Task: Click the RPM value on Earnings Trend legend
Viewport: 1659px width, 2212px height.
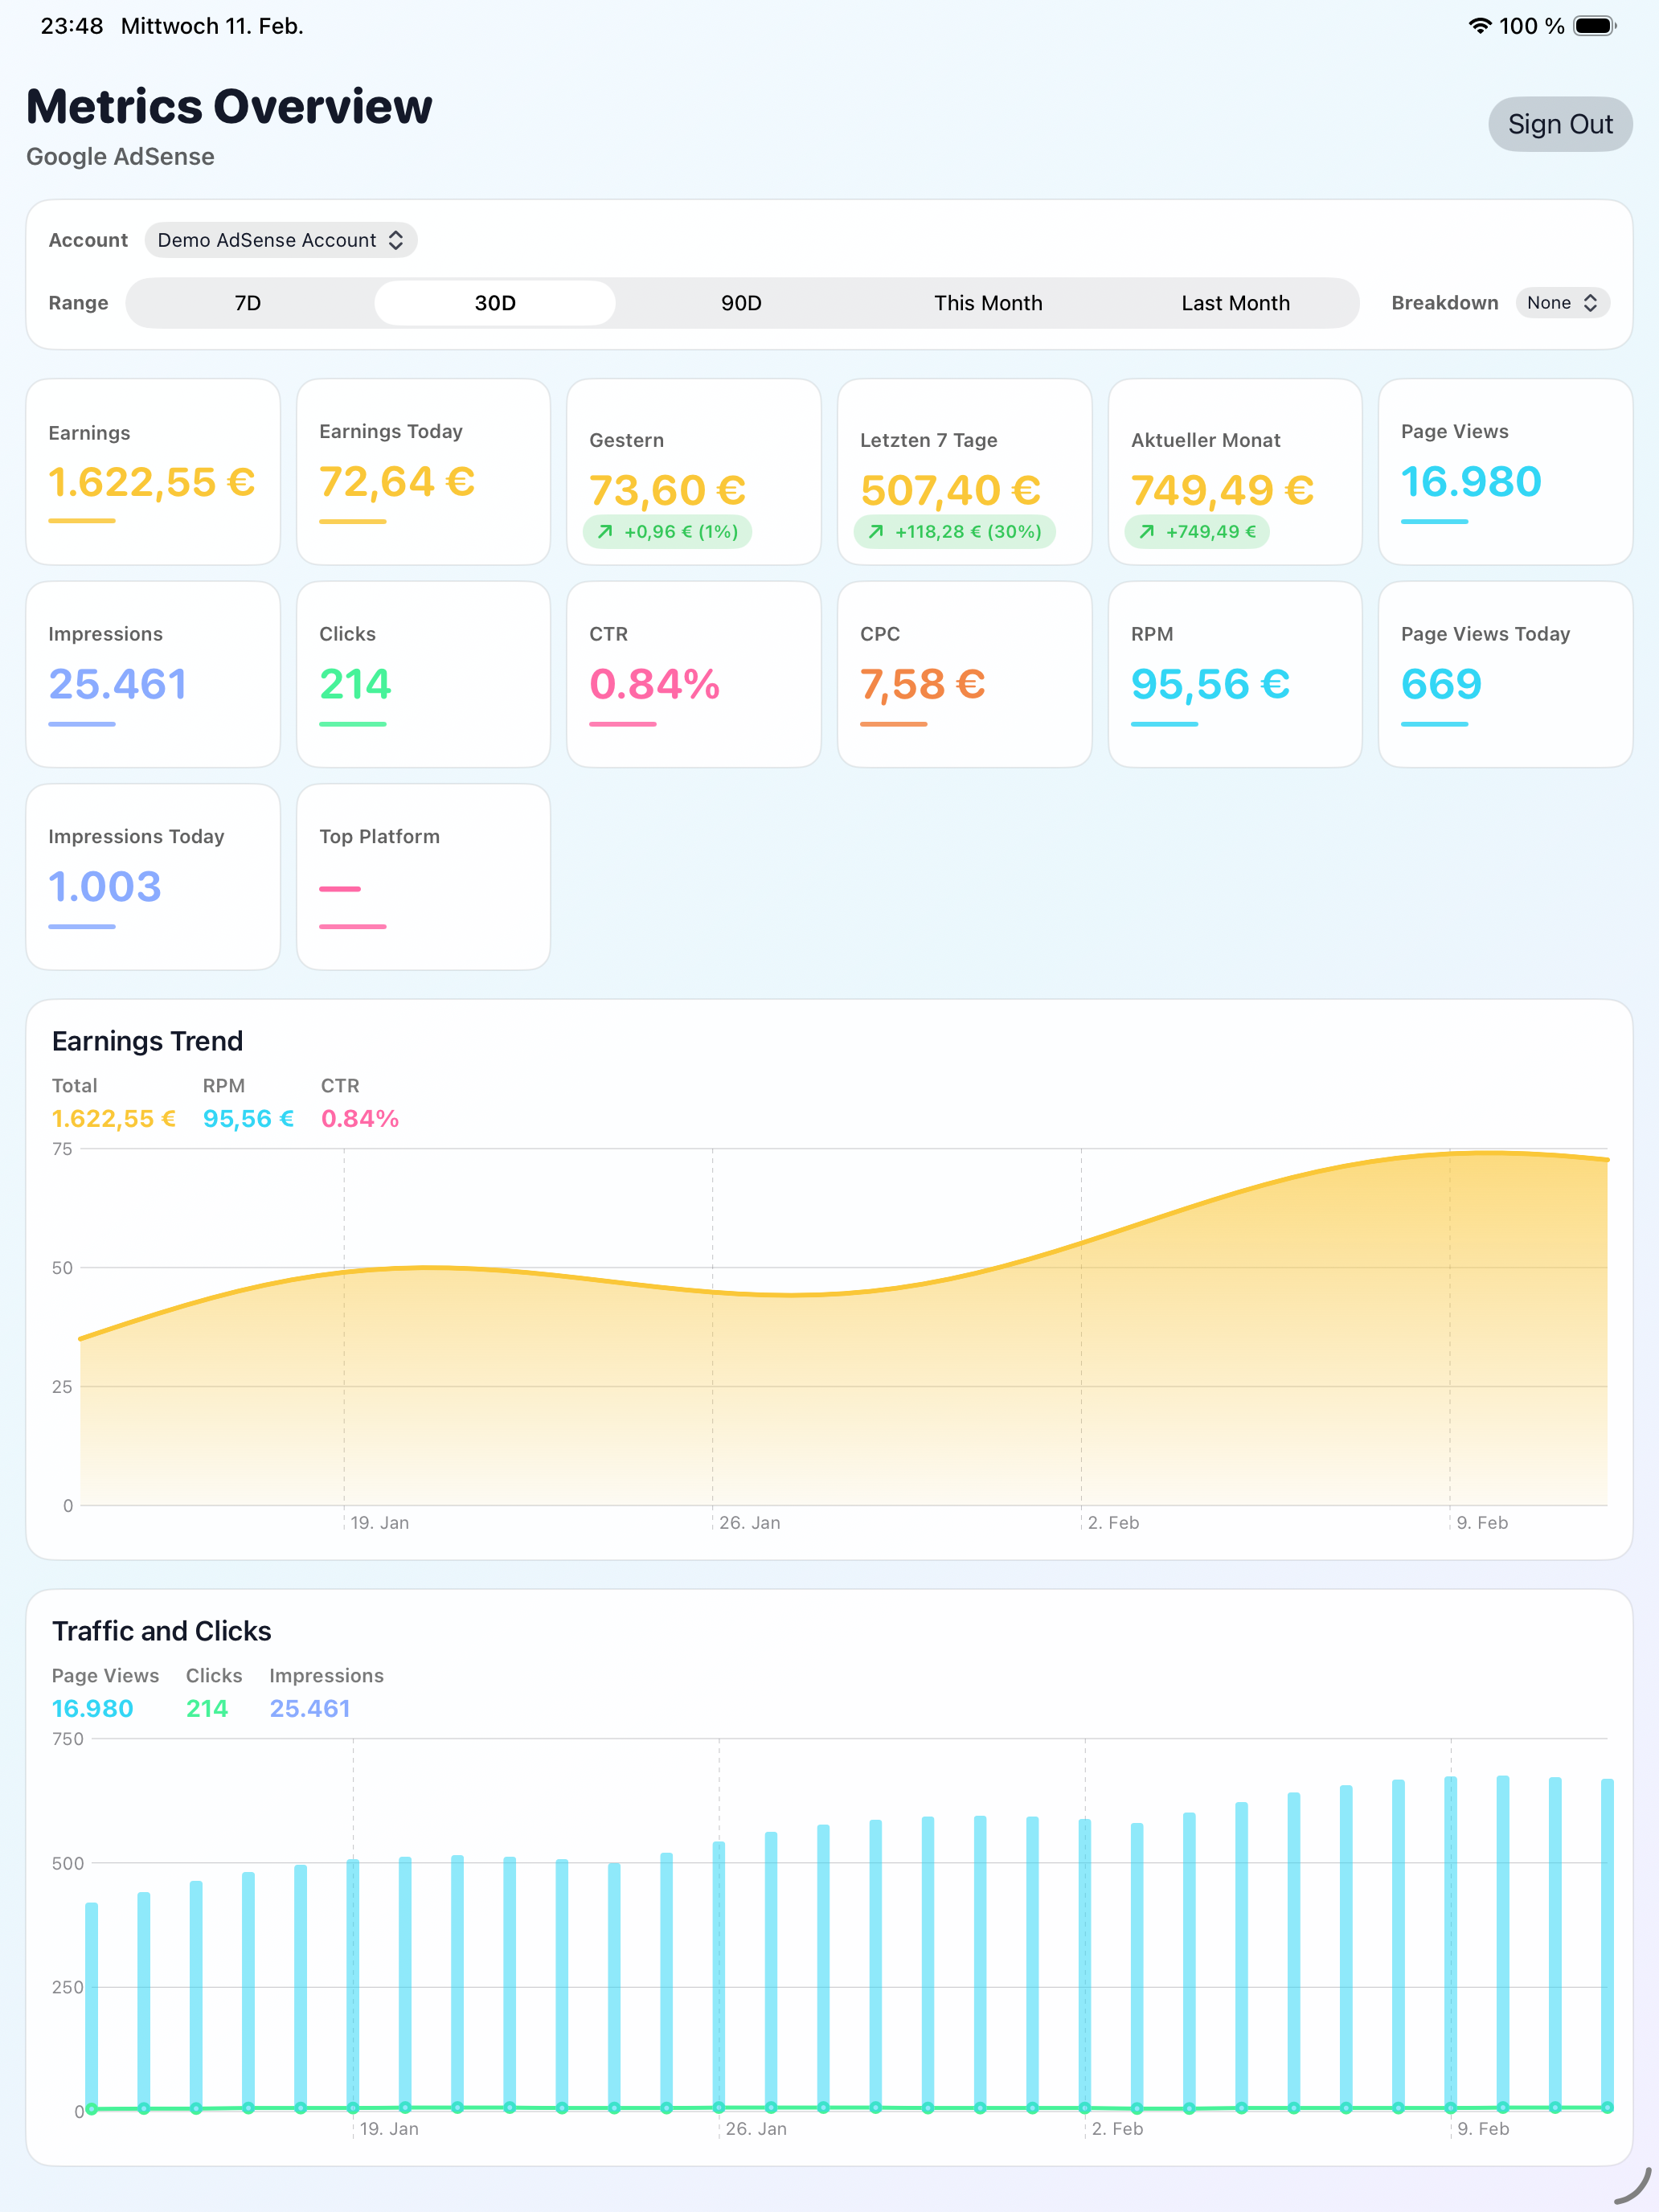Action: [247, 1119]
